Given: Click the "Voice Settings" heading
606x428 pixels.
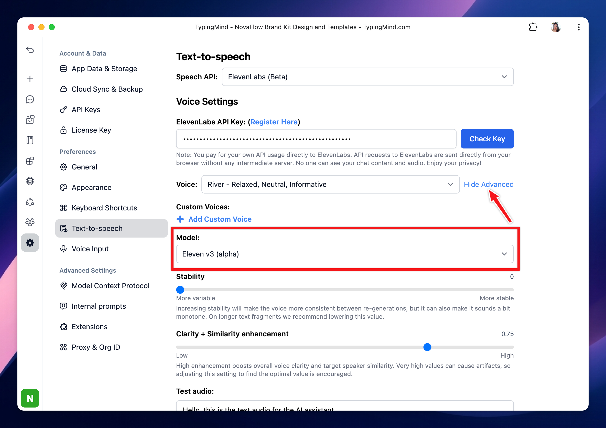Looking at the screenshot, I should point(207,102).
